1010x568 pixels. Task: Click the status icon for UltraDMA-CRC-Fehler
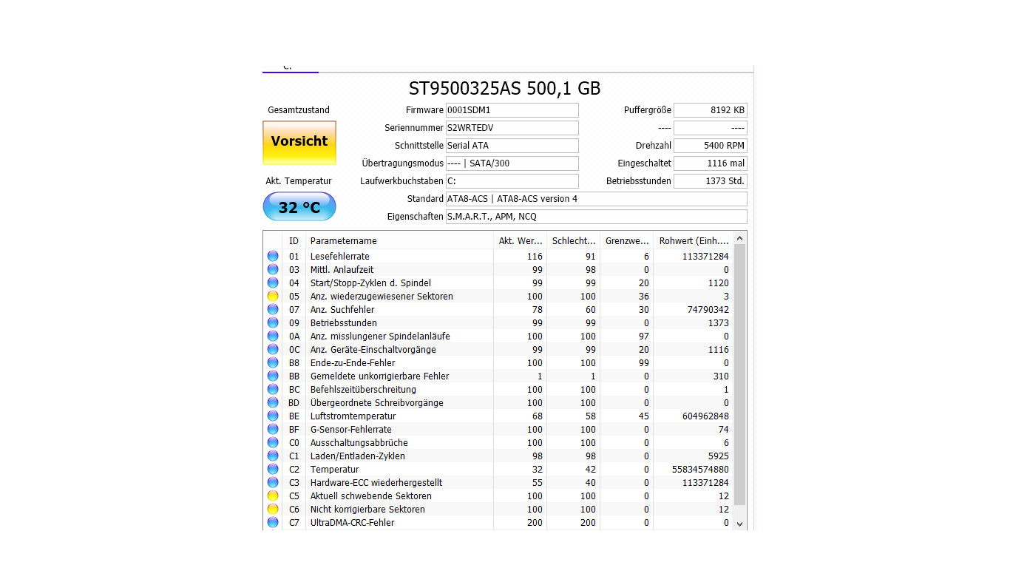273,523
